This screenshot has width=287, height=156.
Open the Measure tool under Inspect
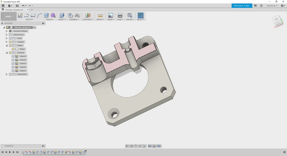[100, 15]
